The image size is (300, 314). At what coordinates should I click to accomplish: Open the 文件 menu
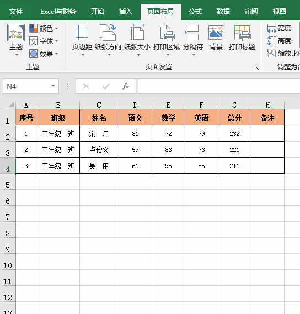(x=16, y=11)
